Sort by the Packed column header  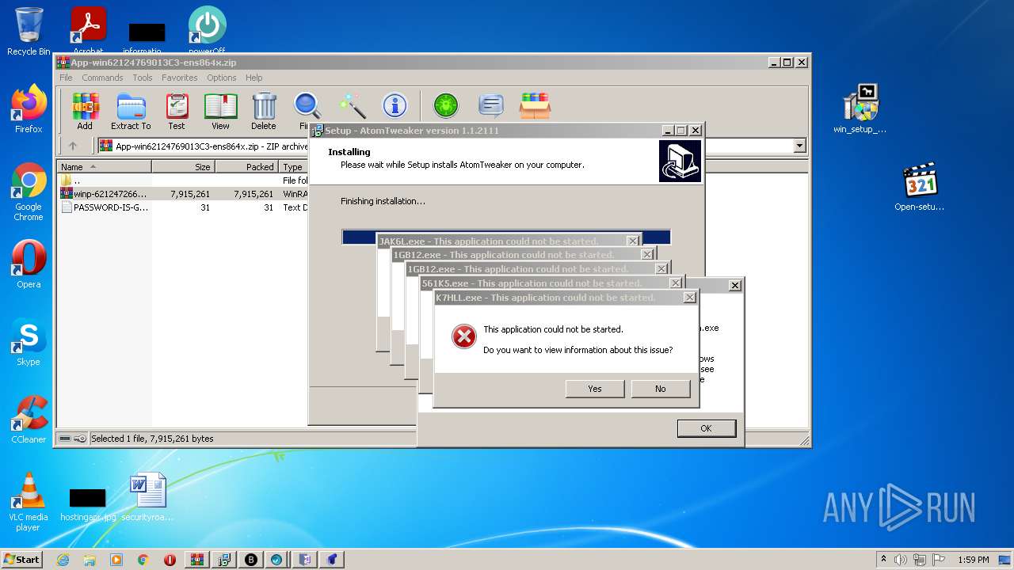(246, 167)
